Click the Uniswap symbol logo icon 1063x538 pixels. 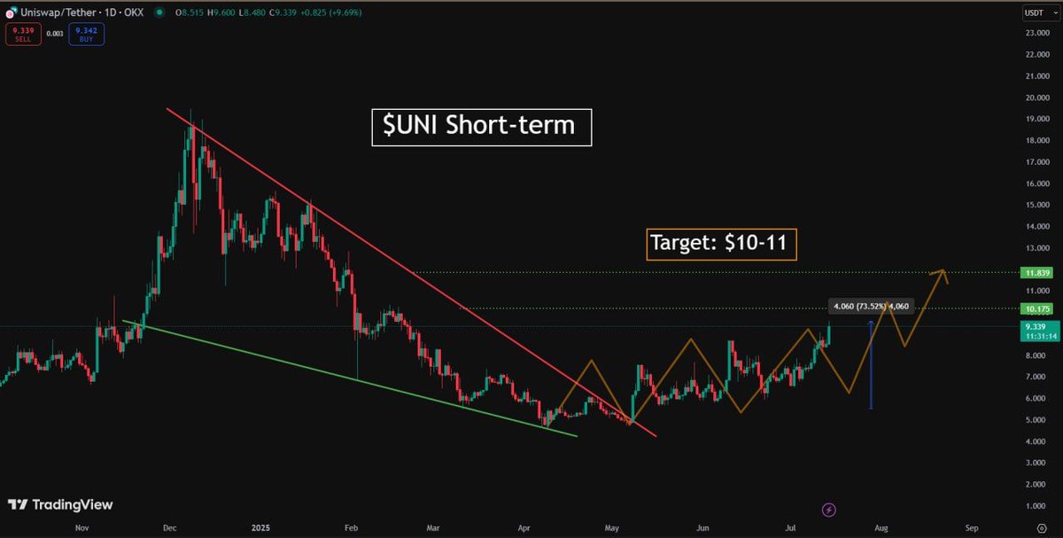12,12
